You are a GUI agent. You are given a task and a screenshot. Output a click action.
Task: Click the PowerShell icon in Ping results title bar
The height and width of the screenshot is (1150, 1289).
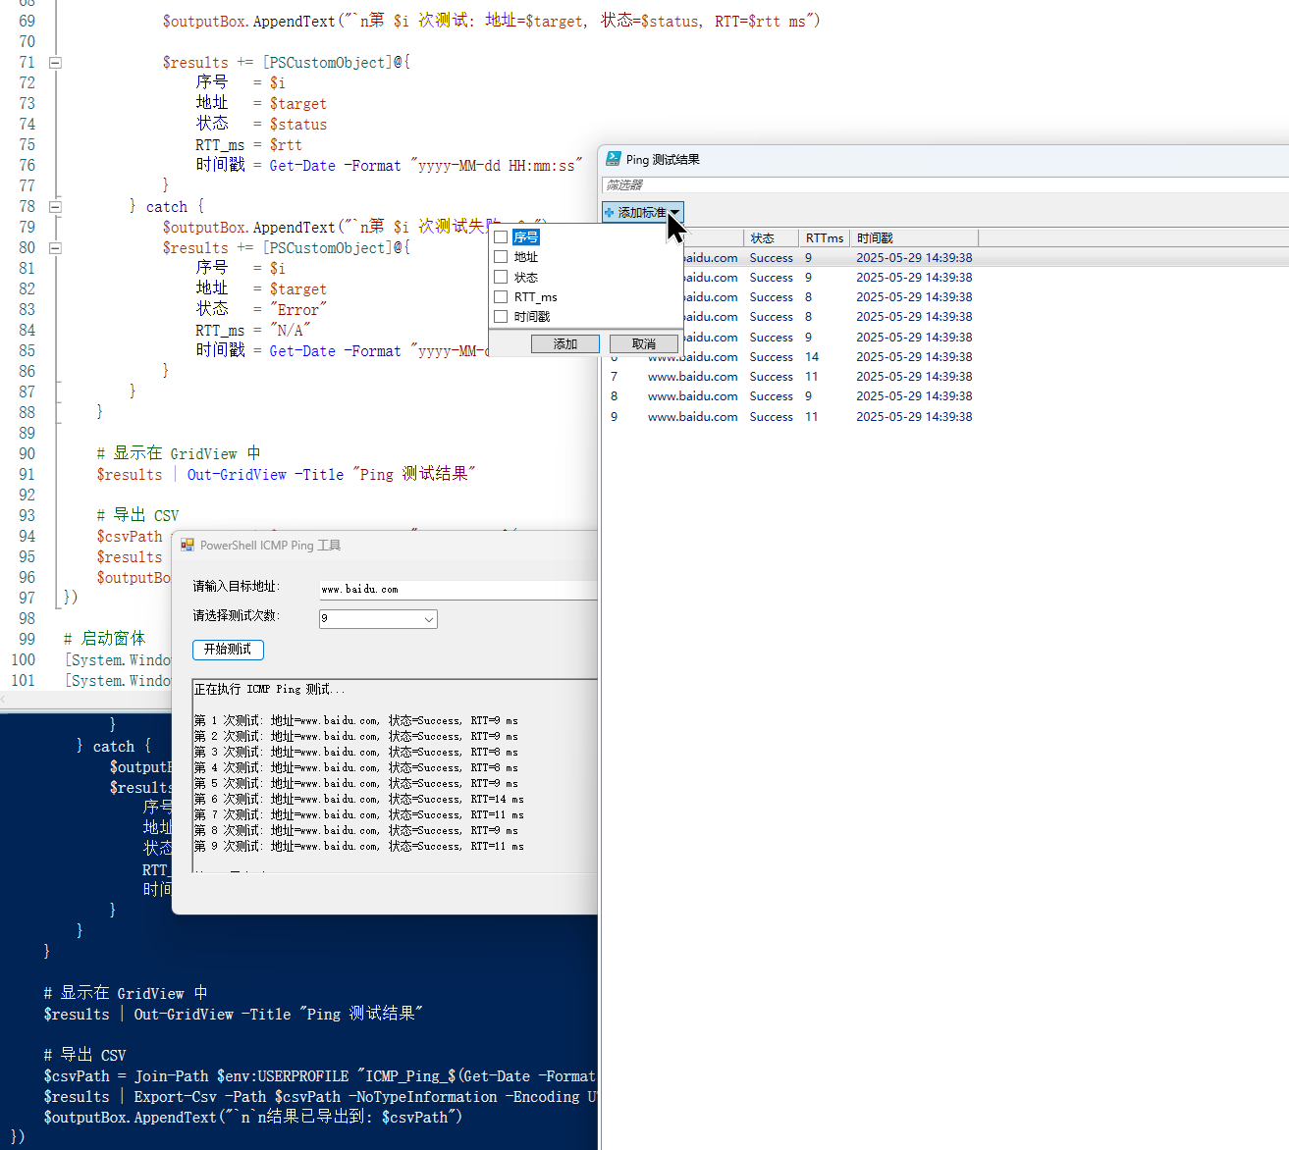point(614,159)
